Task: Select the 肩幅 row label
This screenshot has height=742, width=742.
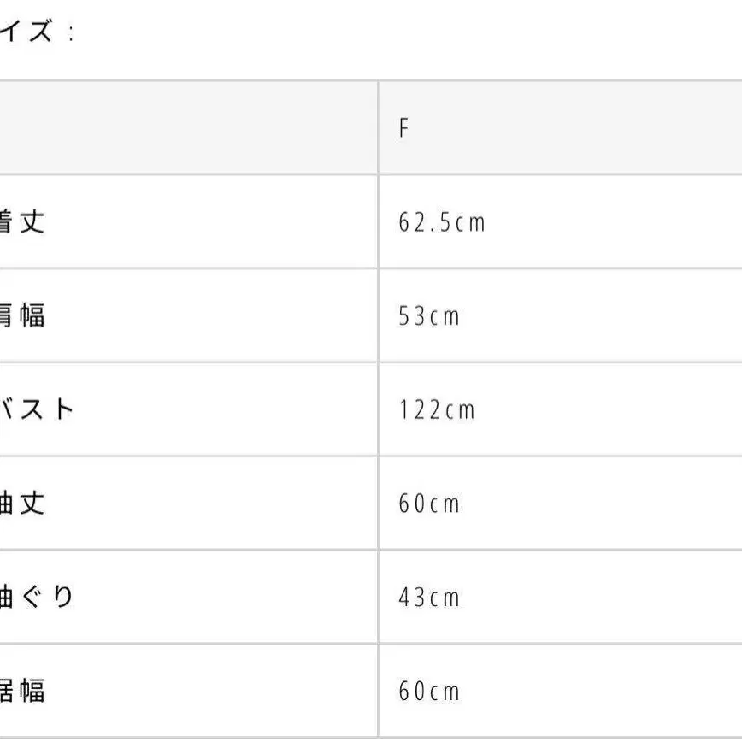Action: (23, 315)
